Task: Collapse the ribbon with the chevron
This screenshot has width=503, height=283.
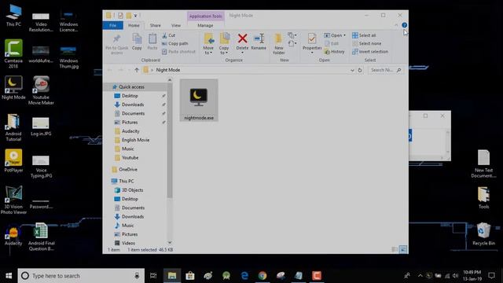Action: pos(396,25)
